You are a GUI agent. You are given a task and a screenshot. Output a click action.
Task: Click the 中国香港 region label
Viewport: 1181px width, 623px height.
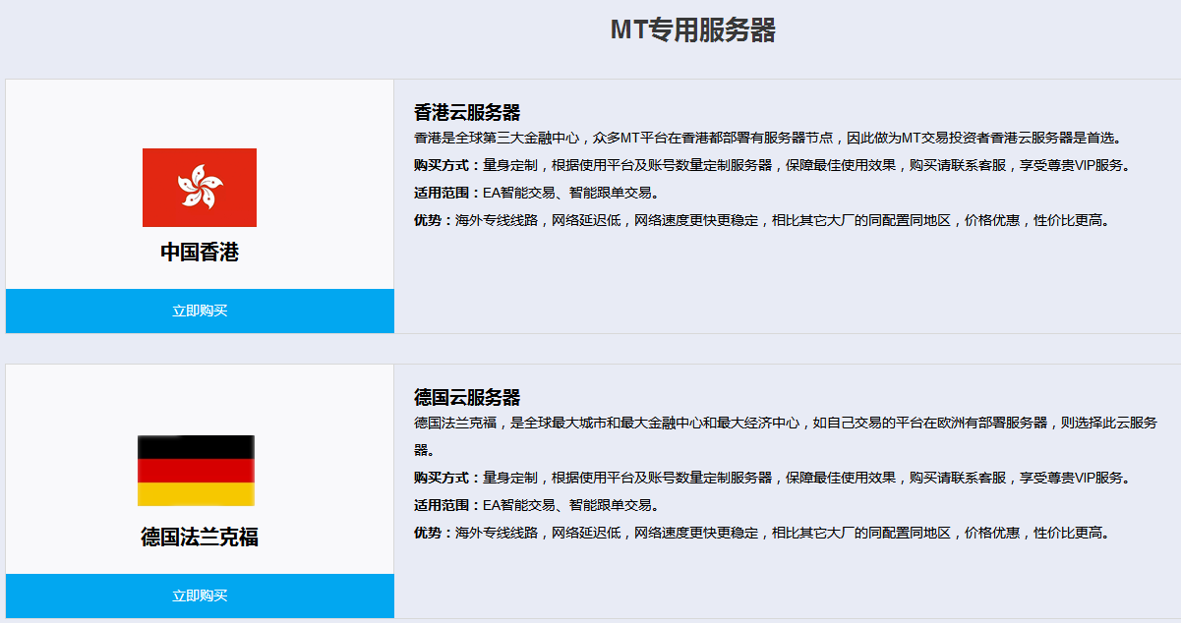pyautogui.click(x=200, y=253)
